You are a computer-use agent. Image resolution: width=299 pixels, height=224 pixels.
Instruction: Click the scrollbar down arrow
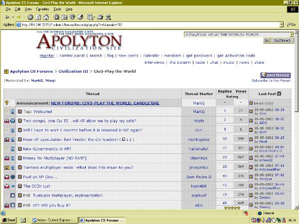click(x=296, y=208)
